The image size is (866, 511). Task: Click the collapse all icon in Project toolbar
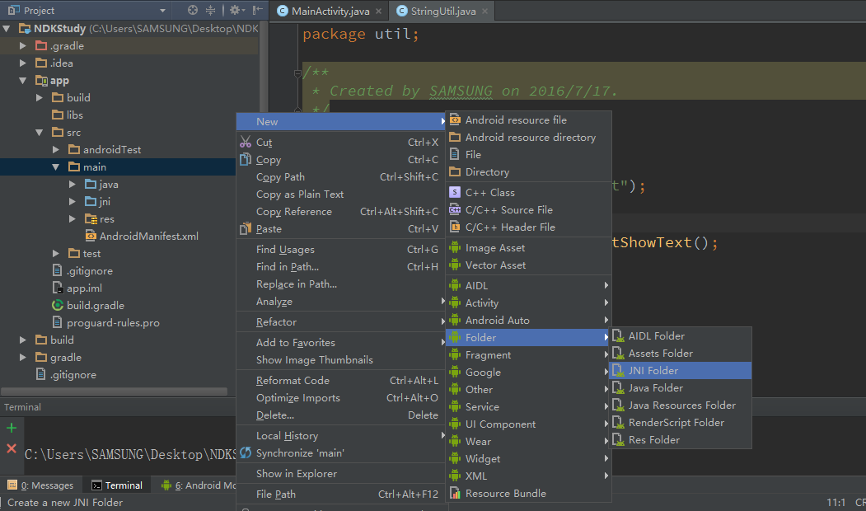[x=210, y=10]
